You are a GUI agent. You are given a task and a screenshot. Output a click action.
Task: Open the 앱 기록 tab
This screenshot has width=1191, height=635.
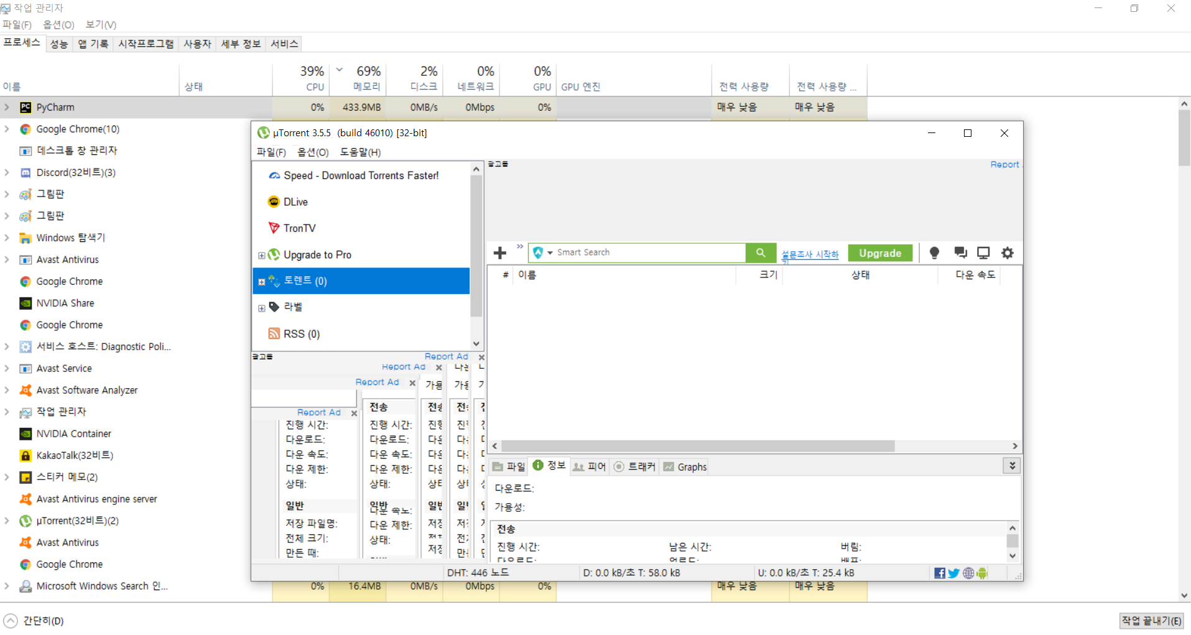tap(93, 44)
